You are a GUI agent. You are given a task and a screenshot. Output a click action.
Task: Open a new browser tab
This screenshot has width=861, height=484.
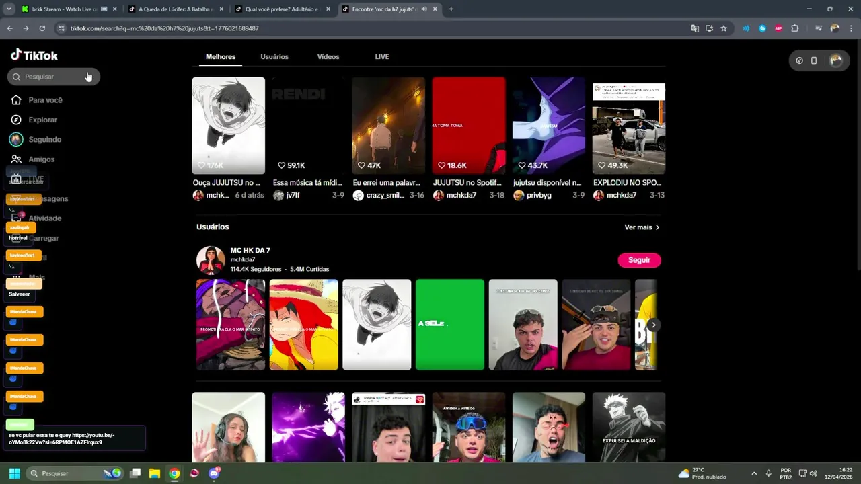[451, 9]
